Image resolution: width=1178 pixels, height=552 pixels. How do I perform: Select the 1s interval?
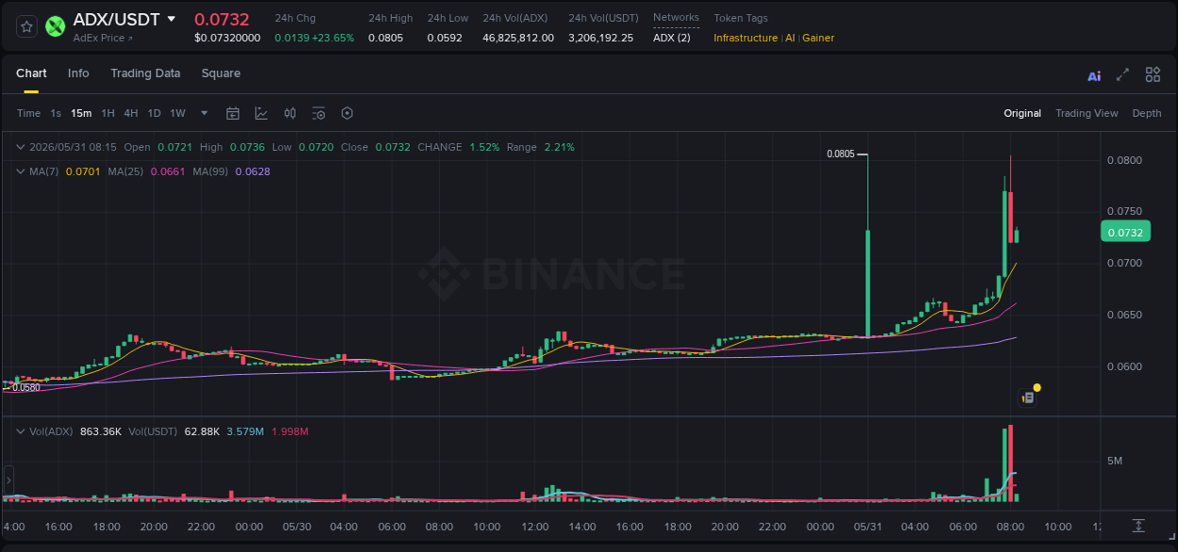56,113
